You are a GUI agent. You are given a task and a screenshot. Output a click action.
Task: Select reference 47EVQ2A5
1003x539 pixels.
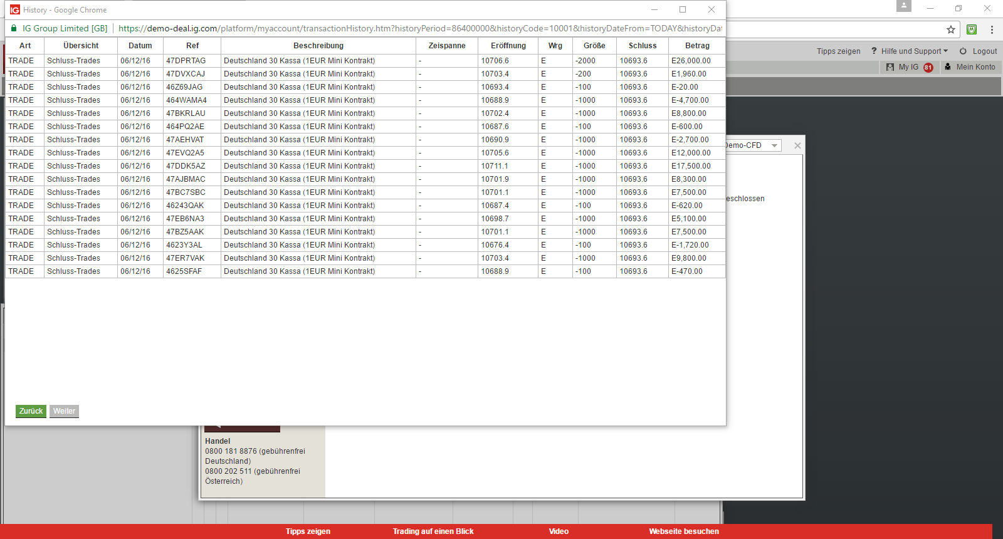coord(185,153)
